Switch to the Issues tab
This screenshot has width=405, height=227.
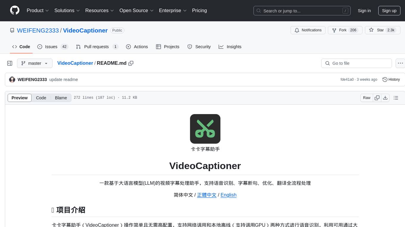click(x=53, y=47)
